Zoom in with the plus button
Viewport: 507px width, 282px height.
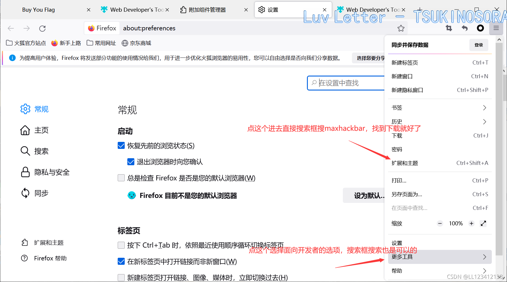[471, 224]
